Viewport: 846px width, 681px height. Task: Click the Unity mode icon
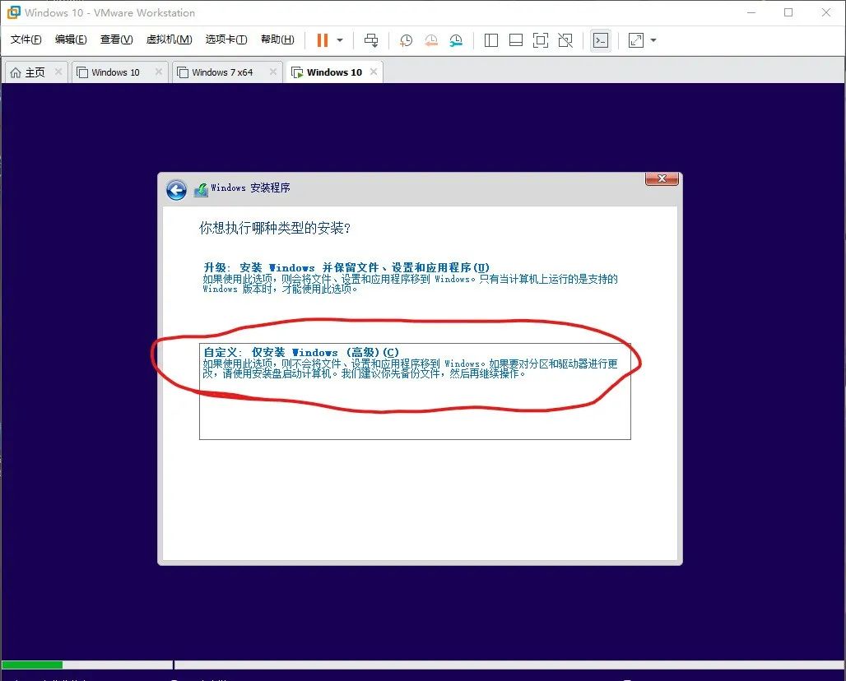[565, 39]
